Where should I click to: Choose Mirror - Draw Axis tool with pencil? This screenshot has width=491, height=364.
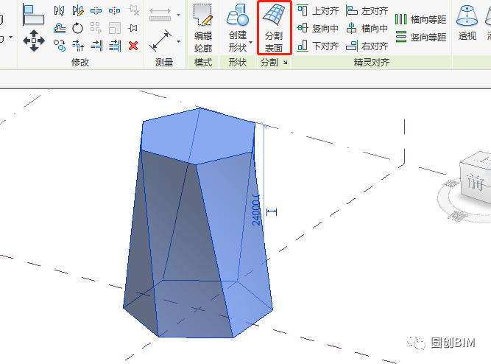[77, 10]
